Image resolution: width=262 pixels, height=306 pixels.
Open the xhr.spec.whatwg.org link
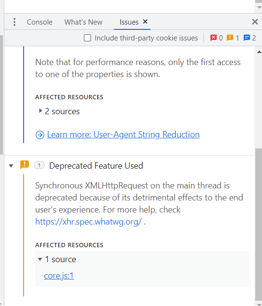point(88,222)
